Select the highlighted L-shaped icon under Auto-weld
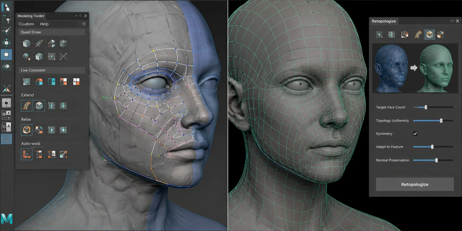Image resolution: width=462 pixels, height=231 pixels. pos(27,154)
